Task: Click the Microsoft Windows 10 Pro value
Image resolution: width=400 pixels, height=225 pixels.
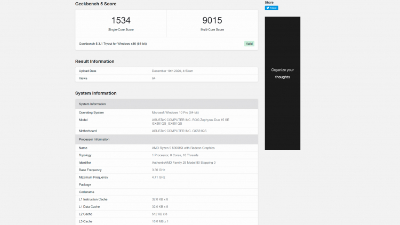Action: [175, 112]
